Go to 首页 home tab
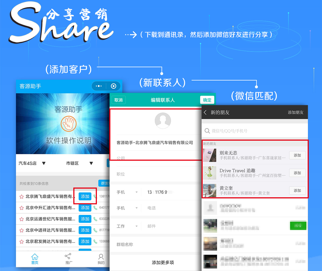 coord(35,259)
